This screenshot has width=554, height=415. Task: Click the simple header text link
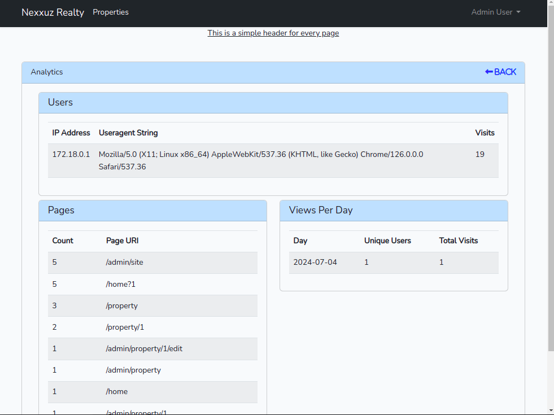point(273,33)
